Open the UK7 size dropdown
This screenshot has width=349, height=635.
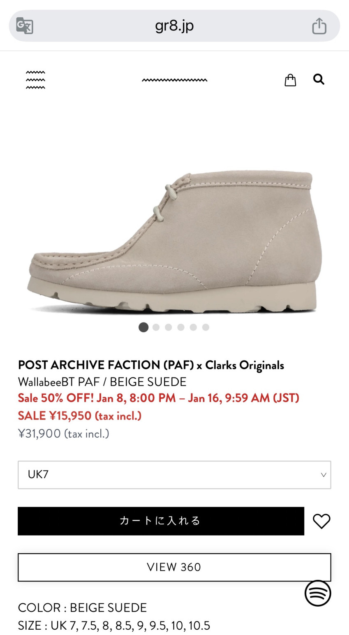(x=174, y=475)
